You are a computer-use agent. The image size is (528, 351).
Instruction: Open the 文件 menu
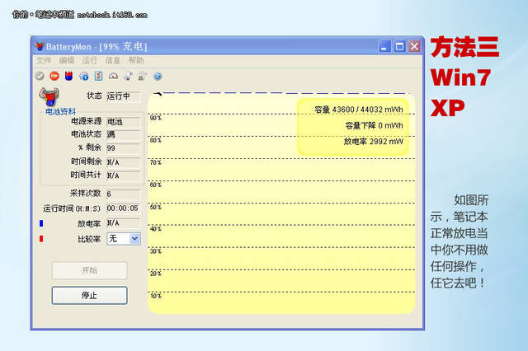coord(44,60)
